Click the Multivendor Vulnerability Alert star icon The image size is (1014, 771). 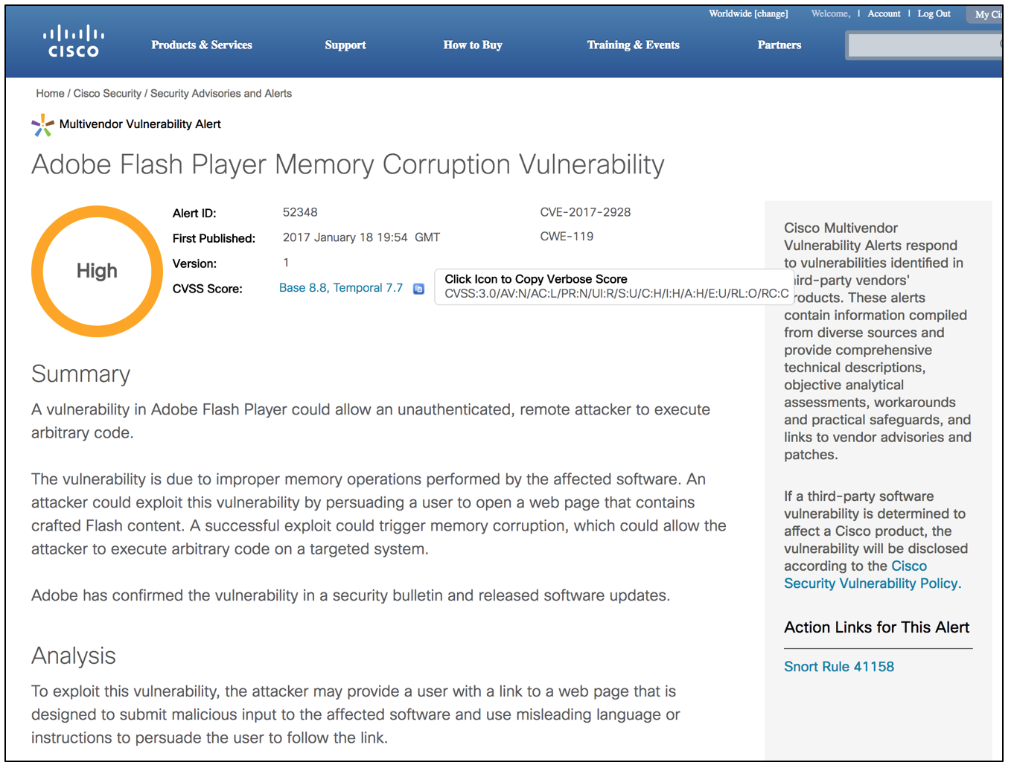coord(42,125)
